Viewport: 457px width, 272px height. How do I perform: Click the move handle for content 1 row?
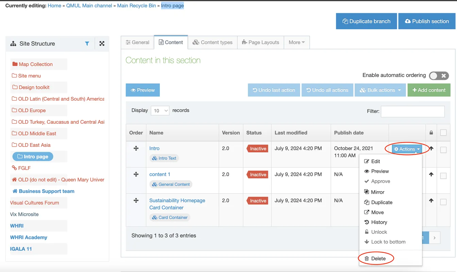pyautogui.click(x=136, y=174)
